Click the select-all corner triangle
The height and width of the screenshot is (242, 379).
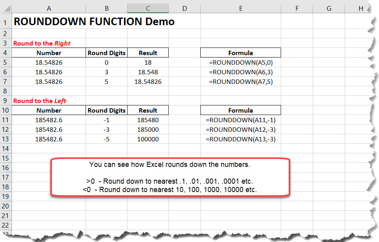[x=7, y=9]
